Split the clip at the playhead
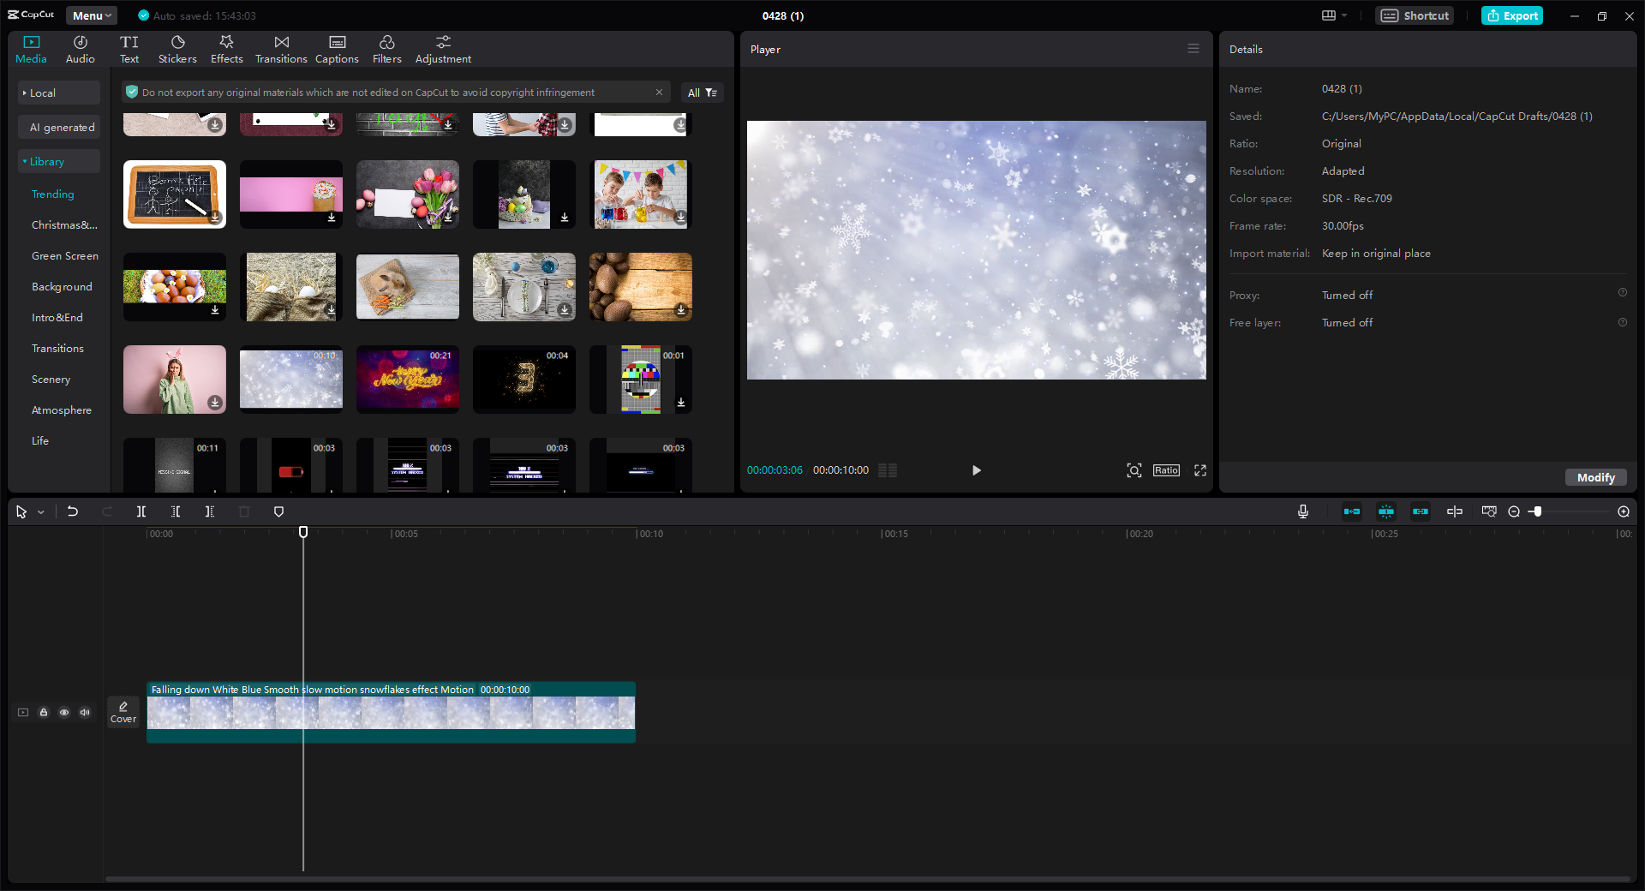This screenshot has width=1645, height=891. point(141,511)
